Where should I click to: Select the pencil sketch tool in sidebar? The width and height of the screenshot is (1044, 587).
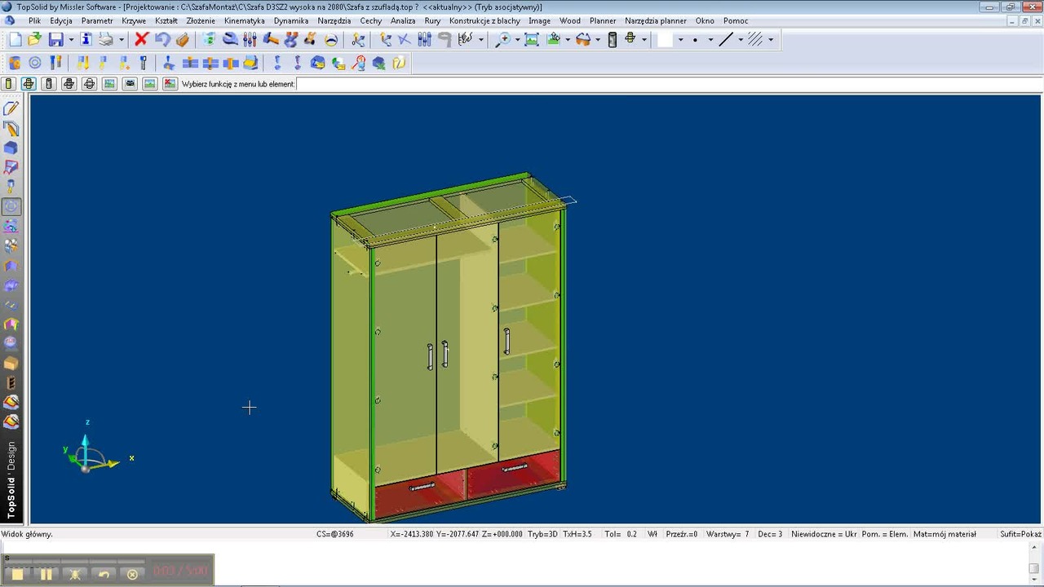click(x=11, y=108)
